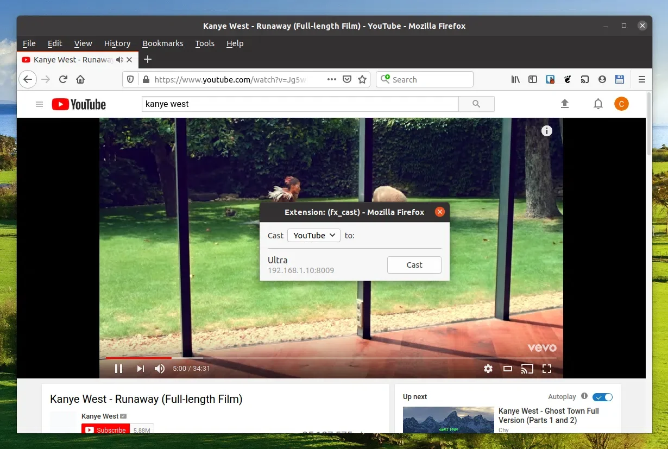
Task: Subscribe to Kanye West channel
Action: [x=106, y=429]
